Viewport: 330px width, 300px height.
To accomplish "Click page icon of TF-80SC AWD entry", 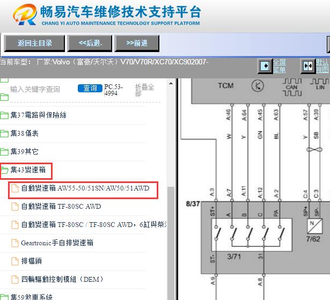I will (x=14, y=206).
